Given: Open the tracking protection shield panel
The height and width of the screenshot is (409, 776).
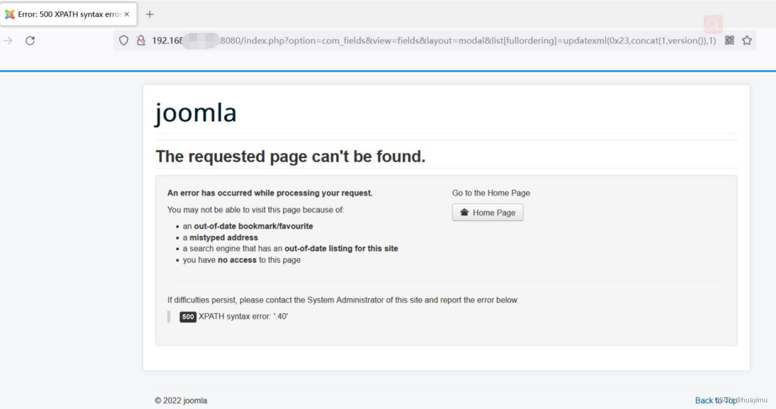Looking at the screenshot, I should tap(123, 40).
